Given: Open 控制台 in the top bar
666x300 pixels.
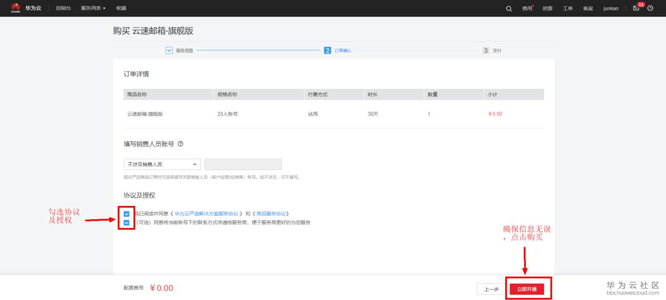Looking at the screenshot, I should 63,8.
